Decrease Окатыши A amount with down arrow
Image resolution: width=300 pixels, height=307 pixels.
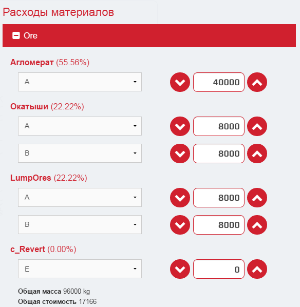[180, 126]
